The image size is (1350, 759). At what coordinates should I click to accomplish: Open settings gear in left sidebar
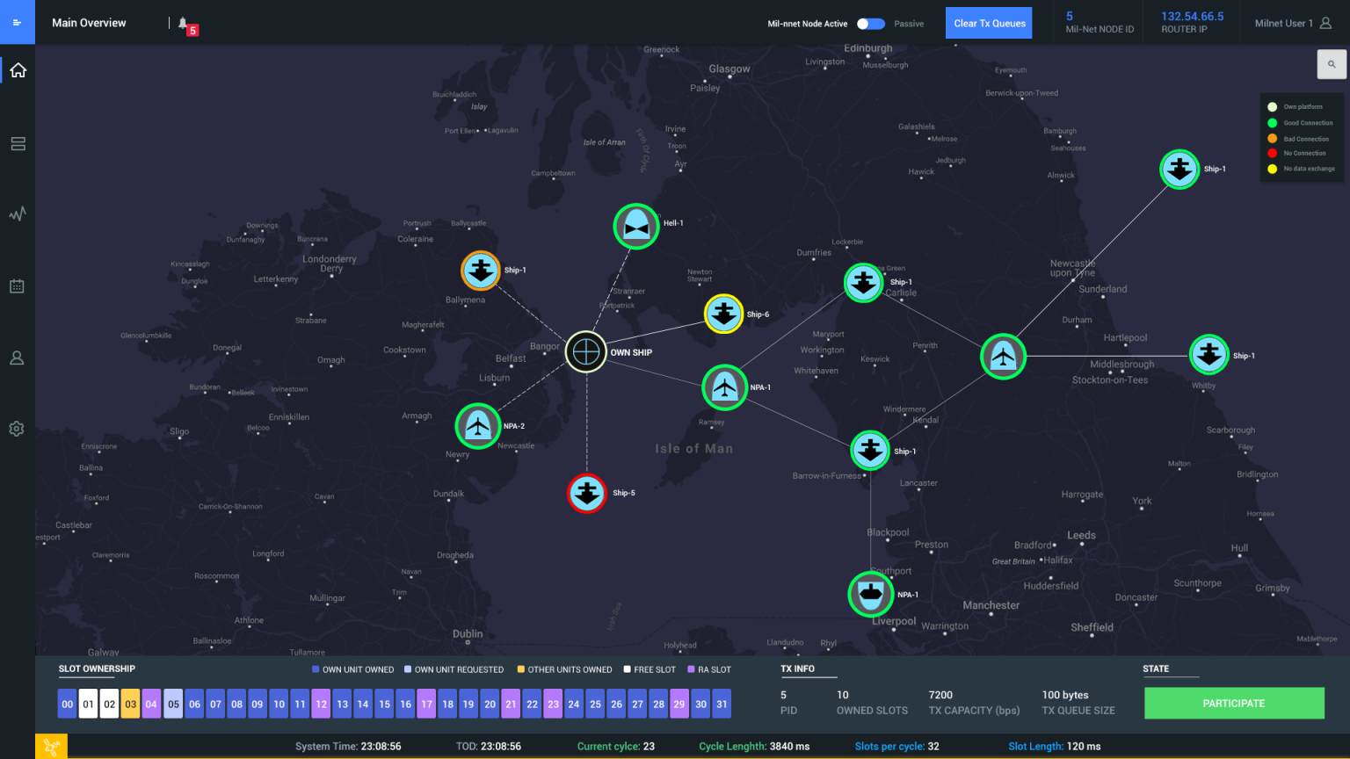pyautogui.click(x=18, y=429)
